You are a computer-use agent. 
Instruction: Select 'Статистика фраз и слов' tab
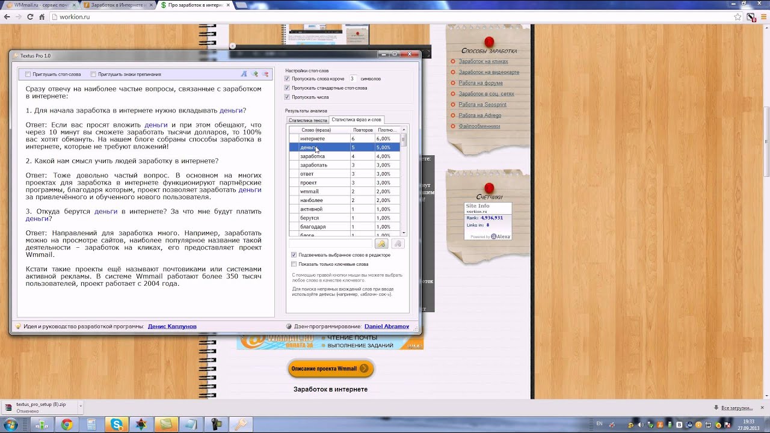(x=356, y=120)
